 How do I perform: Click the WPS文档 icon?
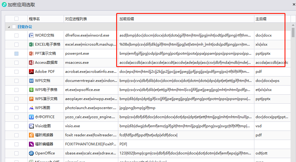pyautogui.click(x=31, y=81)
